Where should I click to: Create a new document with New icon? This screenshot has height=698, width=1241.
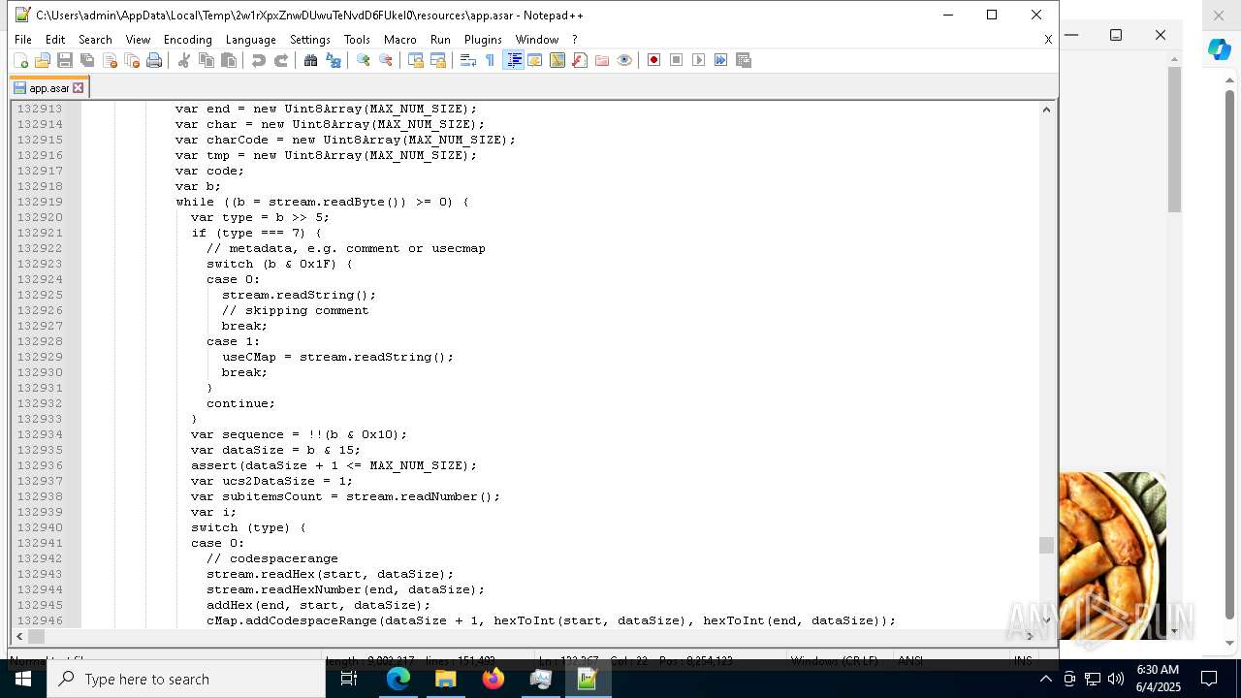pos(20,60)
